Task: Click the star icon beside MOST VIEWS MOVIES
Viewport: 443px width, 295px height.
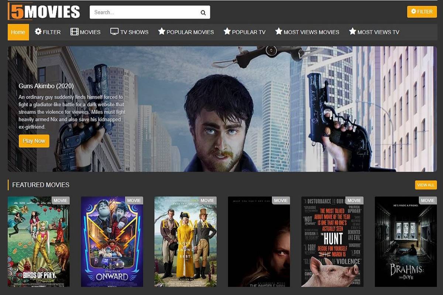Action: coord(279,31)
